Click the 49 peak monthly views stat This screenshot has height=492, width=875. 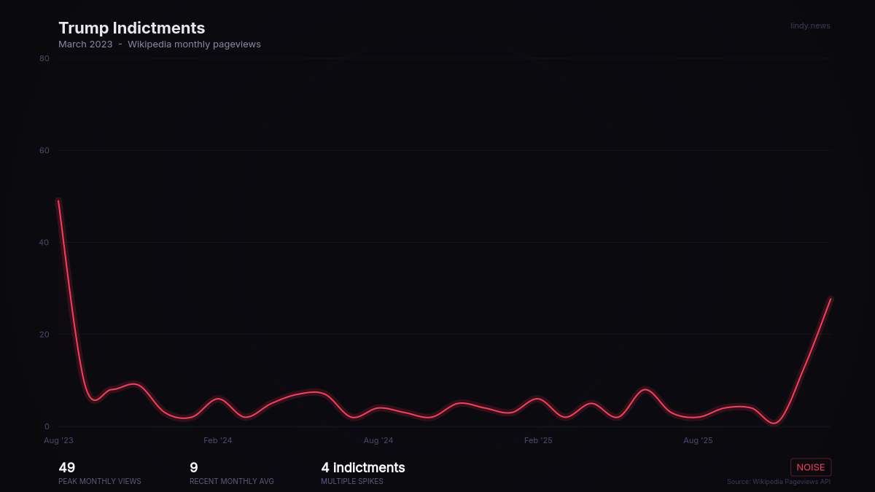(67, 468)
